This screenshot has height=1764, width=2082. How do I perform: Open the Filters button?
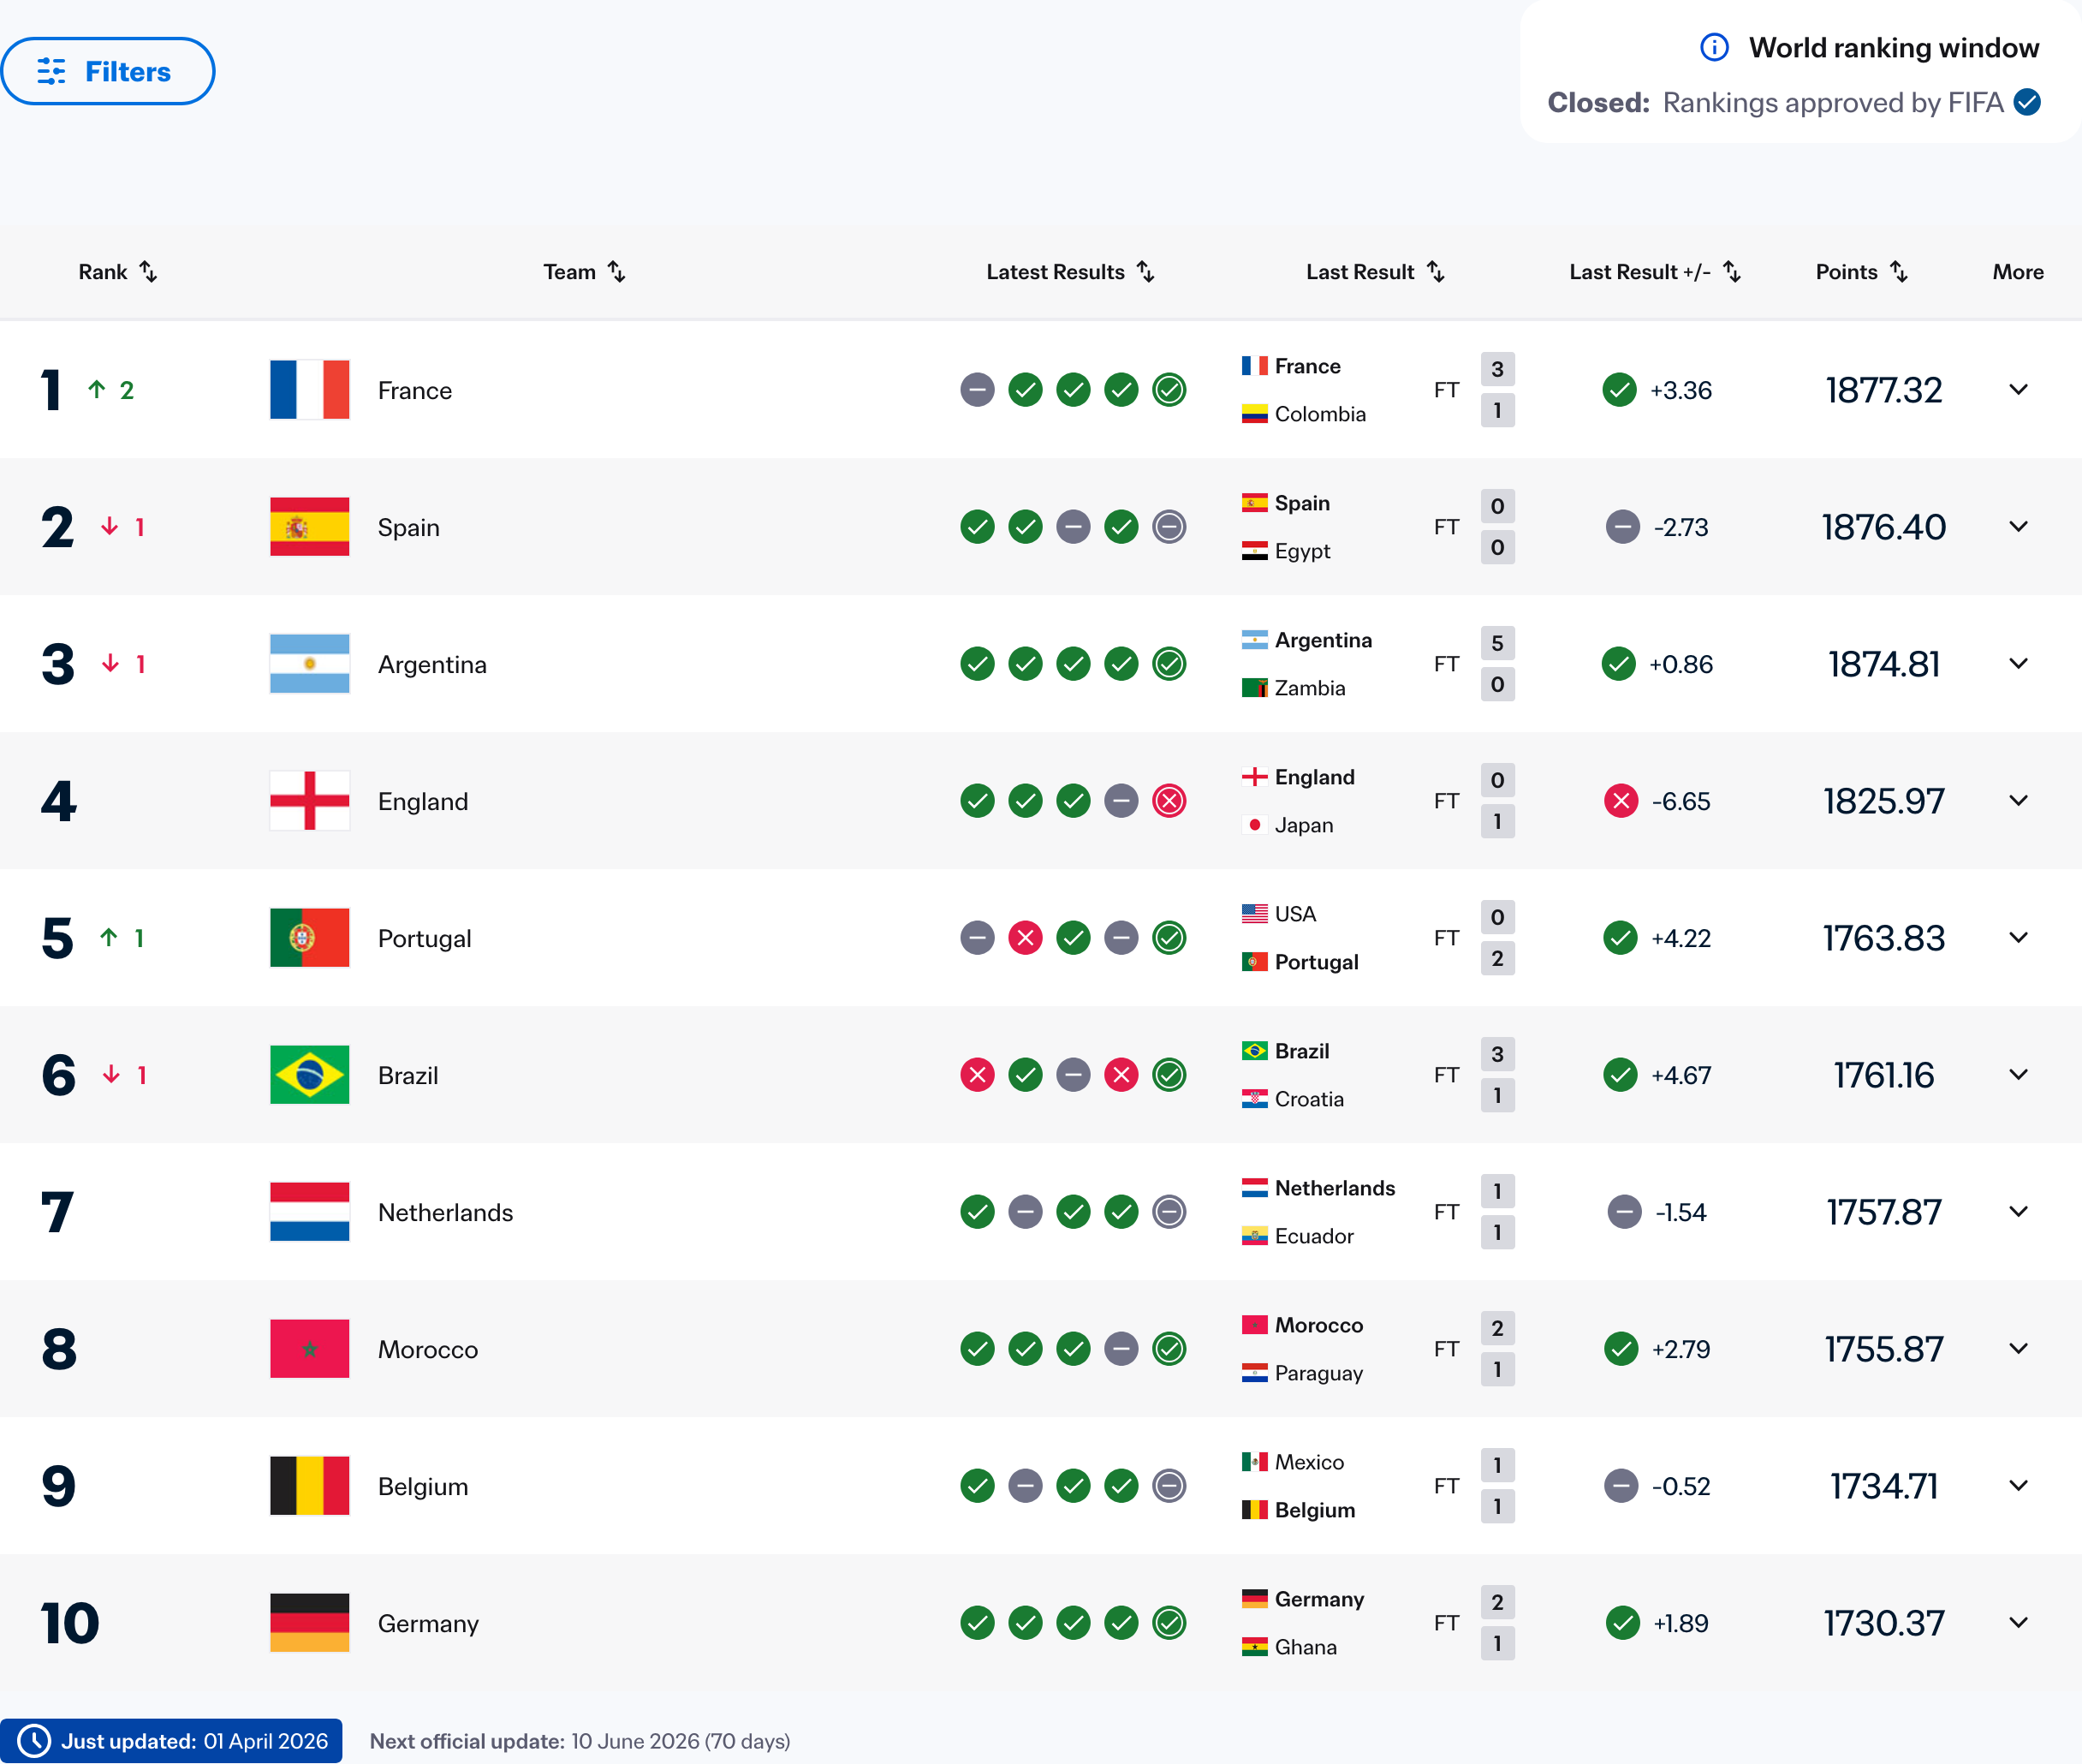108,72
